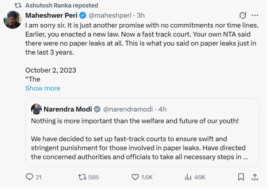Click Maheshwer Peri's blue verified badge
Screen dimensions: 269x191
coord(83,15)
